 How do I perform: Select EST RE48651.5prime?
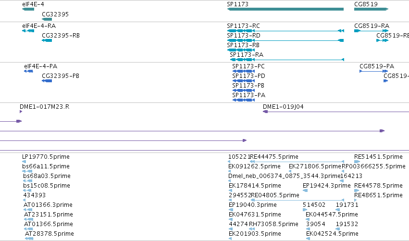(x=355, y=200)
